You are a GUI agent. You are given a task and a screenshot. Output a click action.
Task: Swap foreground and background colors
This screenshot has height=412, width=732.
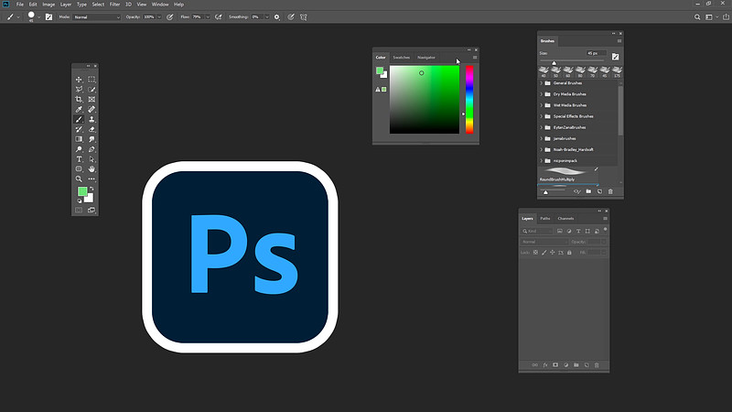pyautogui.click(x=91, y=189)
